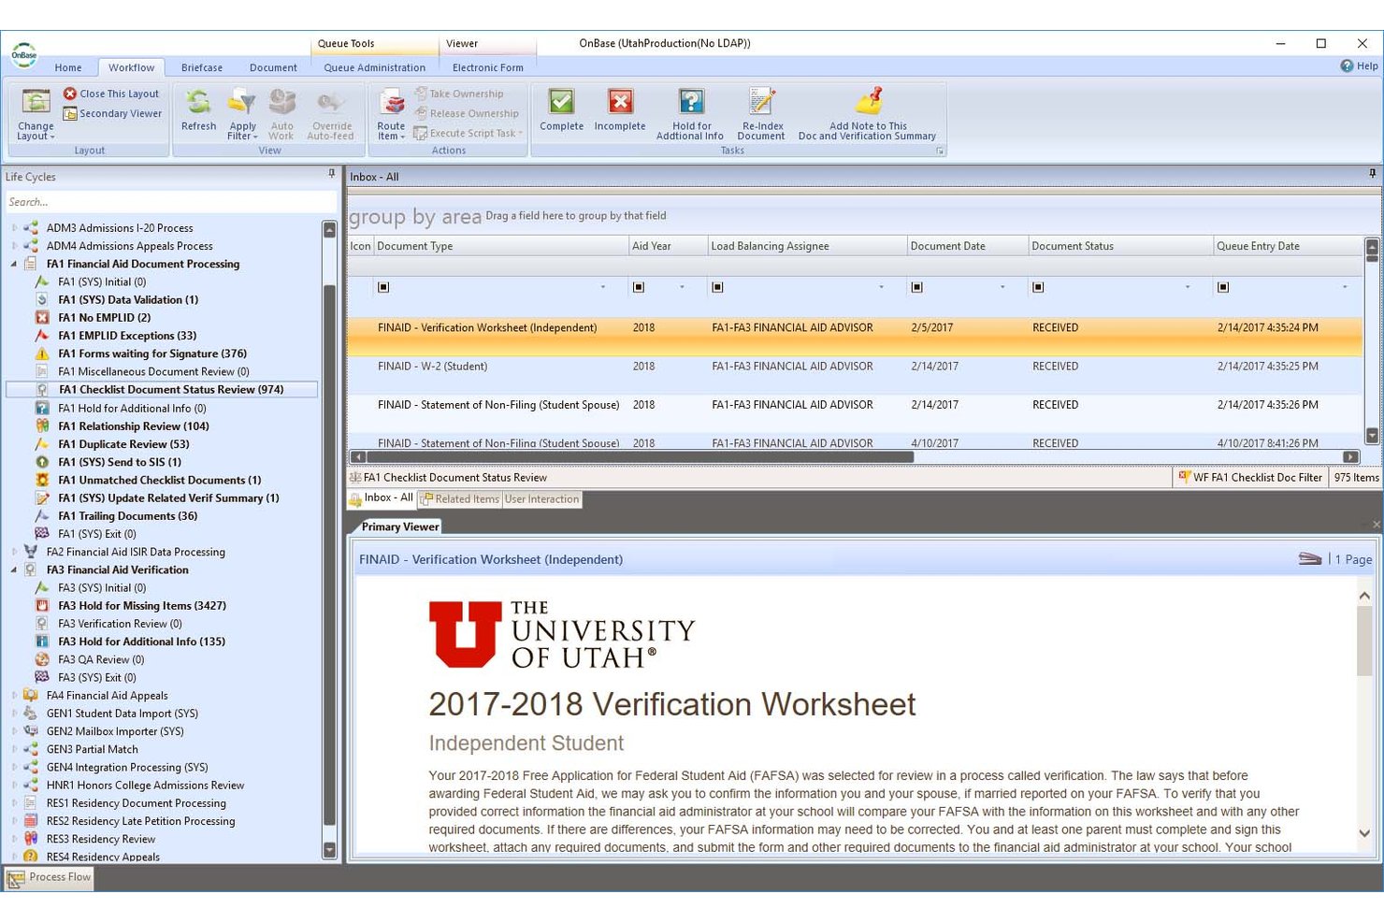Click the Help icon
1384x923 pixels.
tap(1347, 66)
